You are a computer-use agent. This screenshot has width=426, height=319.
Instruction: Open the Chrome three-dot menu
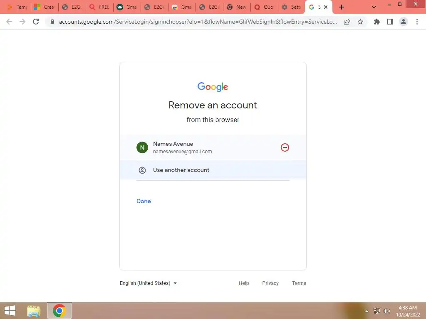pos(417,22)
